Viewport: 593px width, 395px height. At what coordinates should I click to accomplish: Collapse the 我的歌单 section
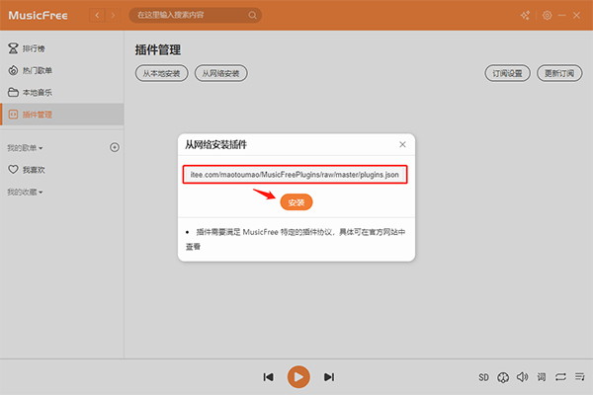(25, 148)
